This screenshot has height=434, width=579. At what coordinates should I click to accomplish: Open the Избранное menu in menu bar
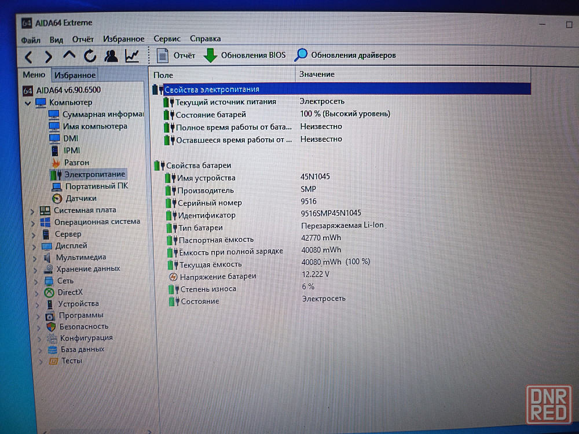(x=124, y=39)
